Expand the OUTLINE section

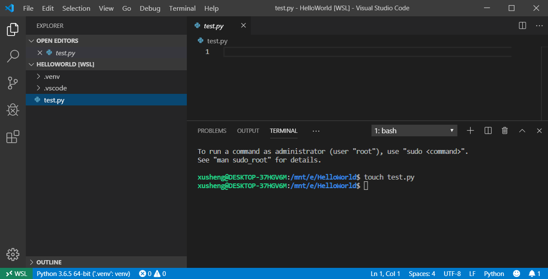click(49, 262)
